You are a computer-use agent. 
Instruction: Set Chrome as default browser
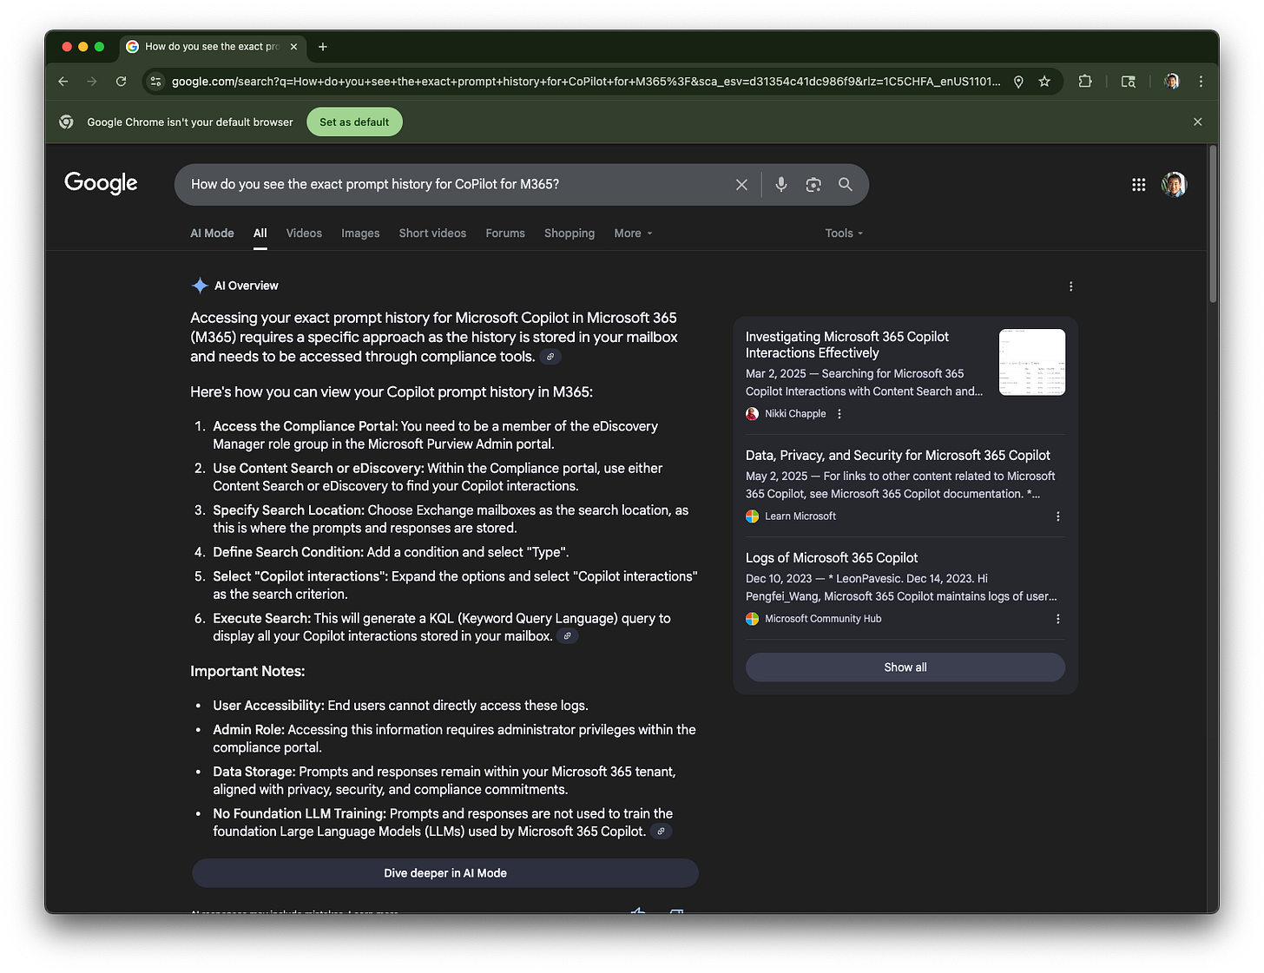(354, 122)
